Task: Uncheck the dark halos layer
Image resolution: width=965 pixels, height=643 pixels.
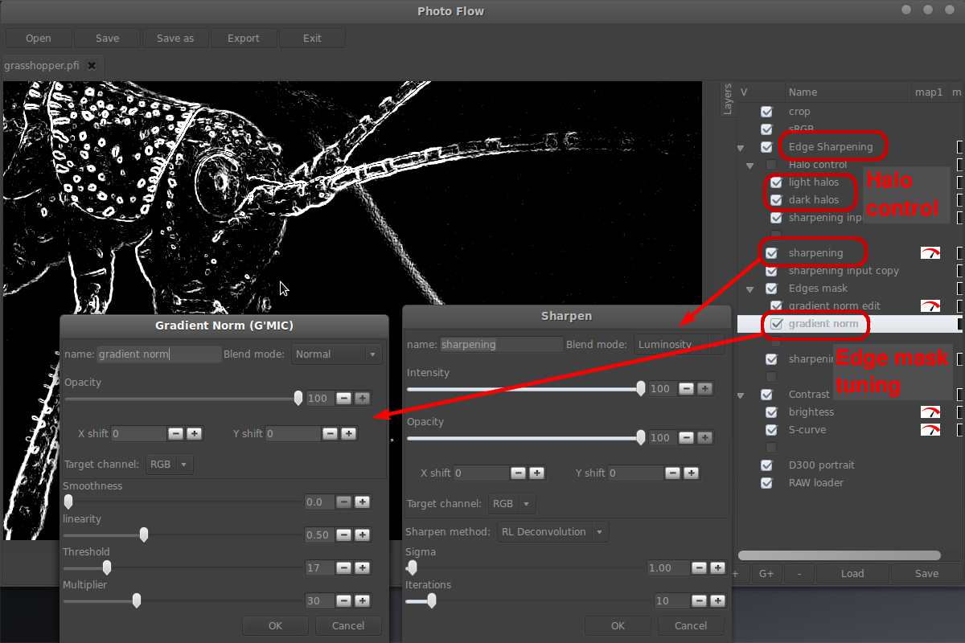Action: pos(776,200)
